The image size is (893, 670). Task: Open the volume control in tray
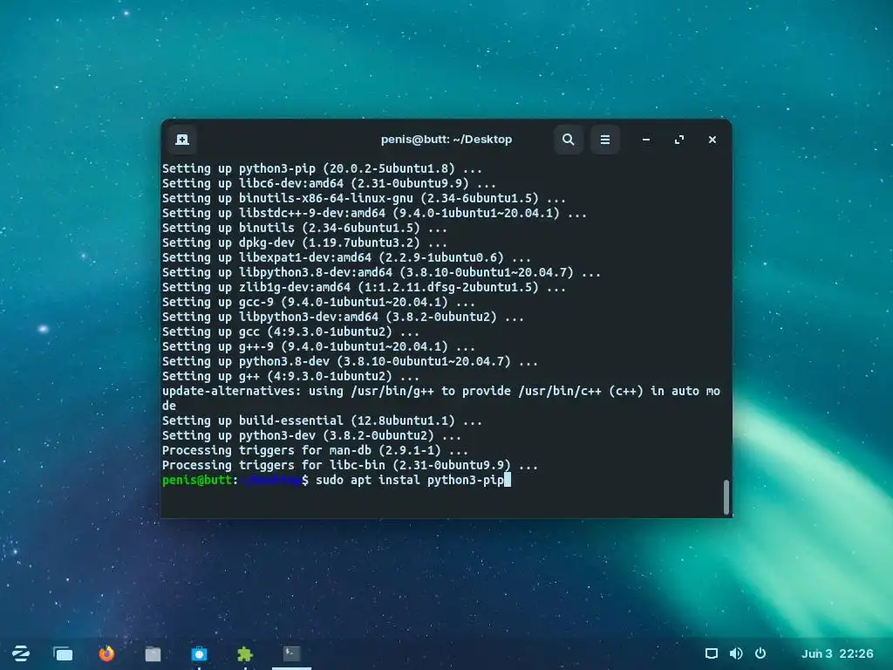tap(736, 653)
